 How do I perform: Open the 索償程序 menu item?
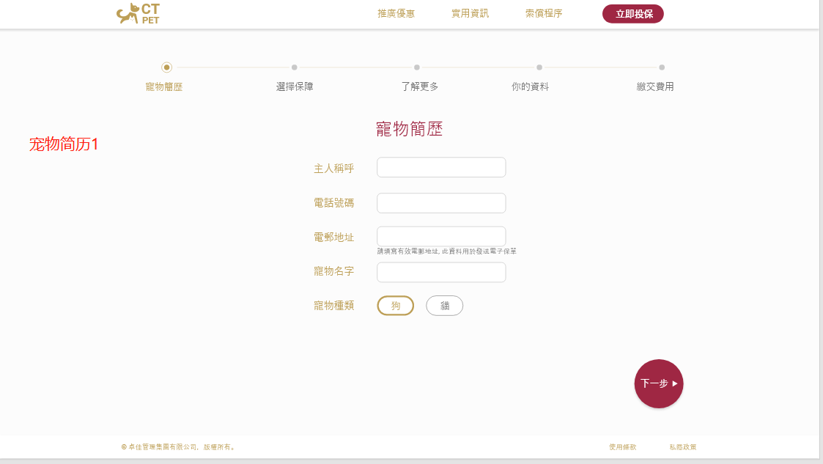544,14
